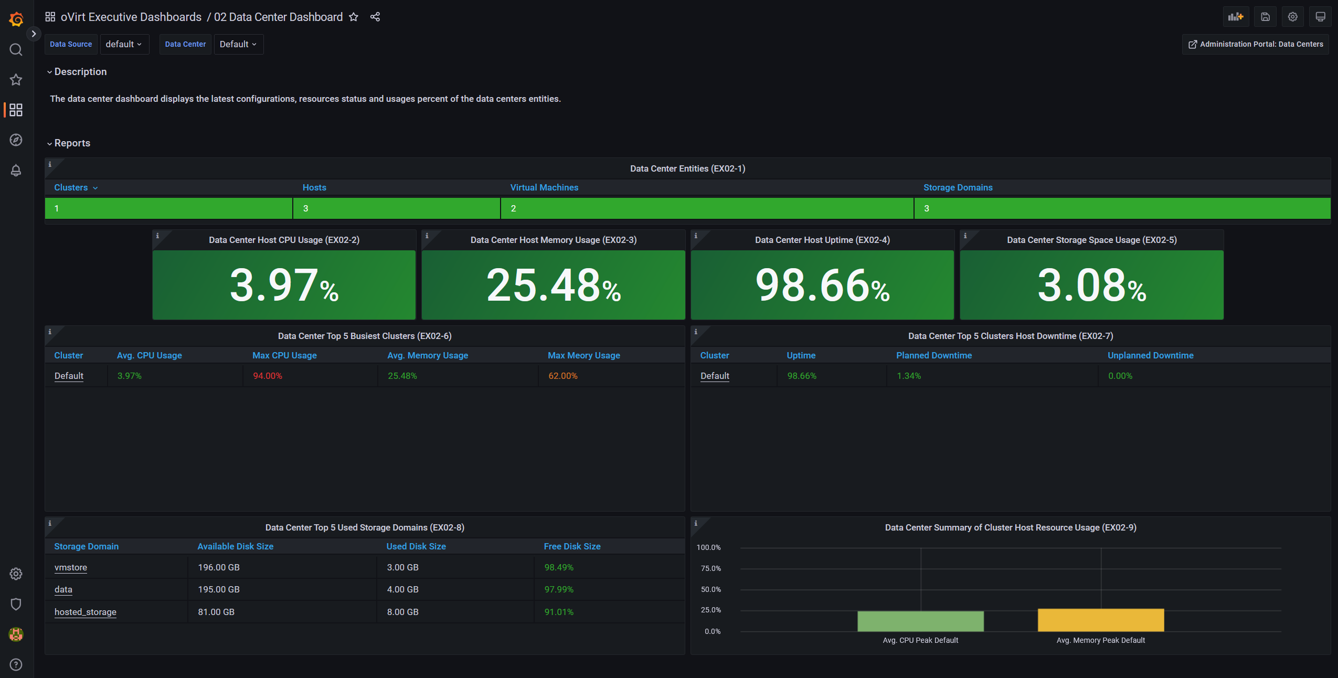Sort by Planned Downtime column
1338x678 pixels.
[934, 355]
